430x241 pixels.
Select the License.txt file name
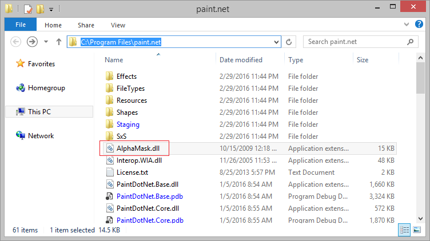tap(133, 172)
